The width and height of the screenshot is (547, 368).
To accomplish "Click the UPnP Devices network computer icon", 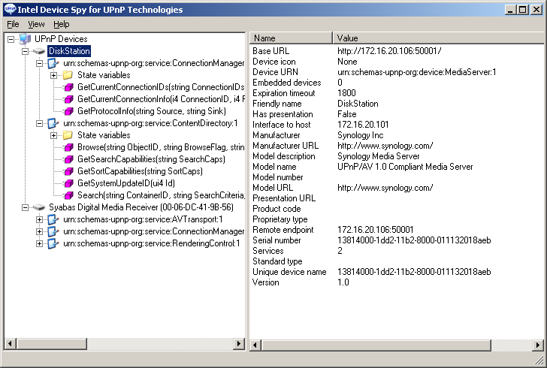I will coord(25,39).
